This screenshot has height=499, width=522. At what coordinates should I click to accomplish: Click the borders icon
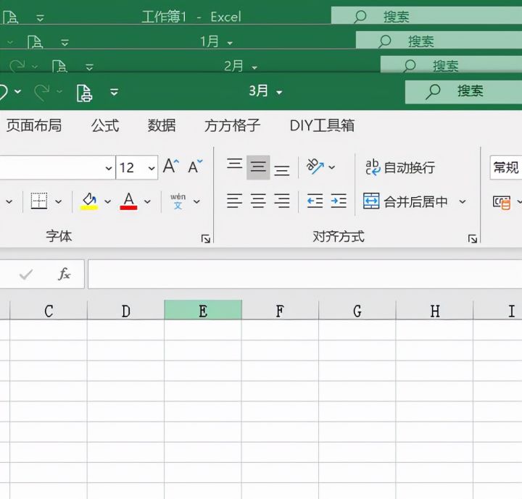(39, 201)
